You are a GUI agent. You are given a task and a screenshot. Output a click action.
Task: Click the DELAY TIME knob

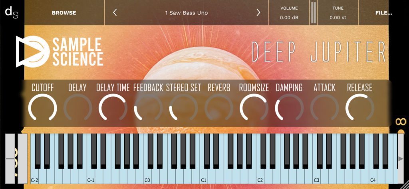[113, 107]
